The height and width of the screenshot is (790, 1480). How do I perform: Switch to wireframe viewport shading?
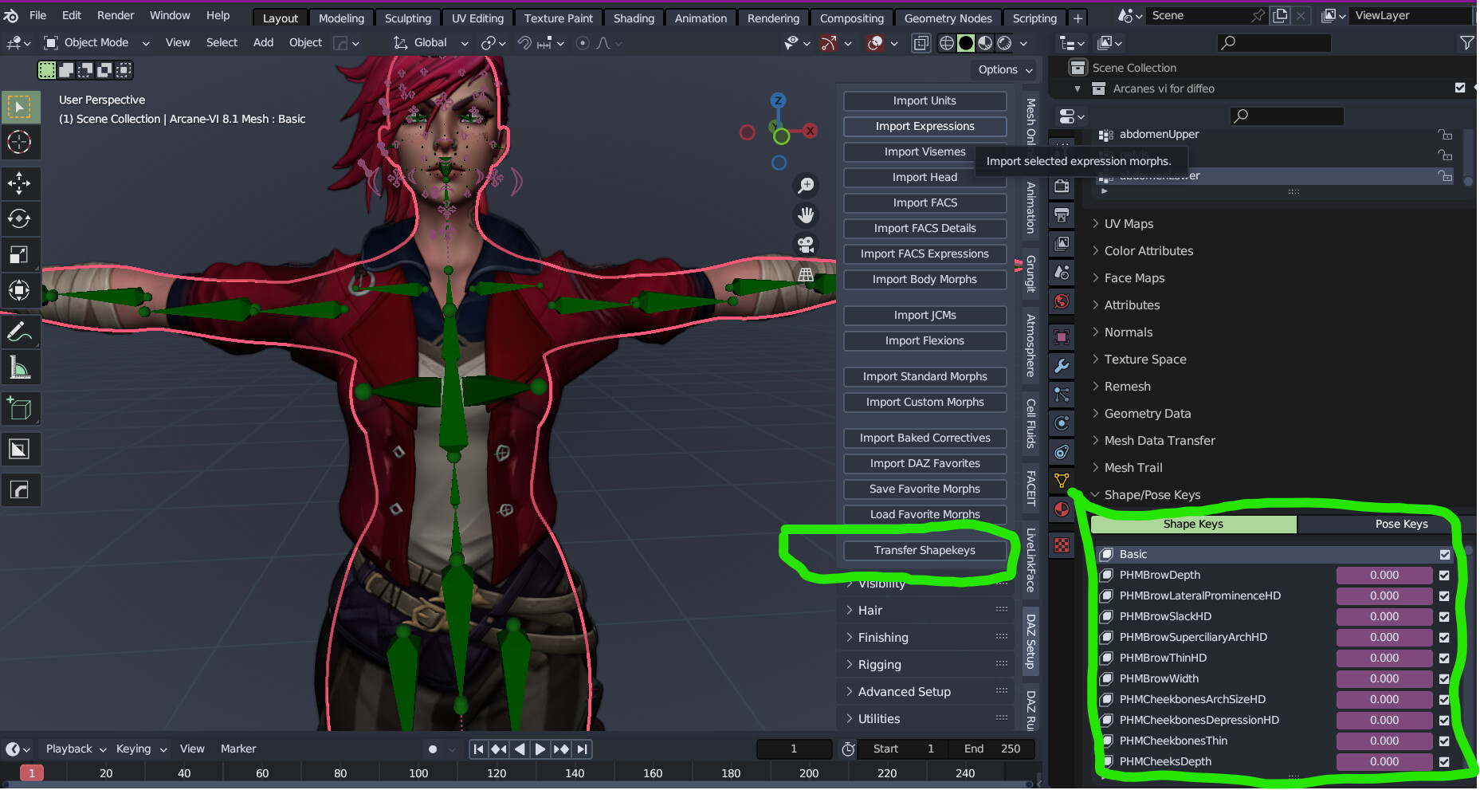(x=947, y=43)
